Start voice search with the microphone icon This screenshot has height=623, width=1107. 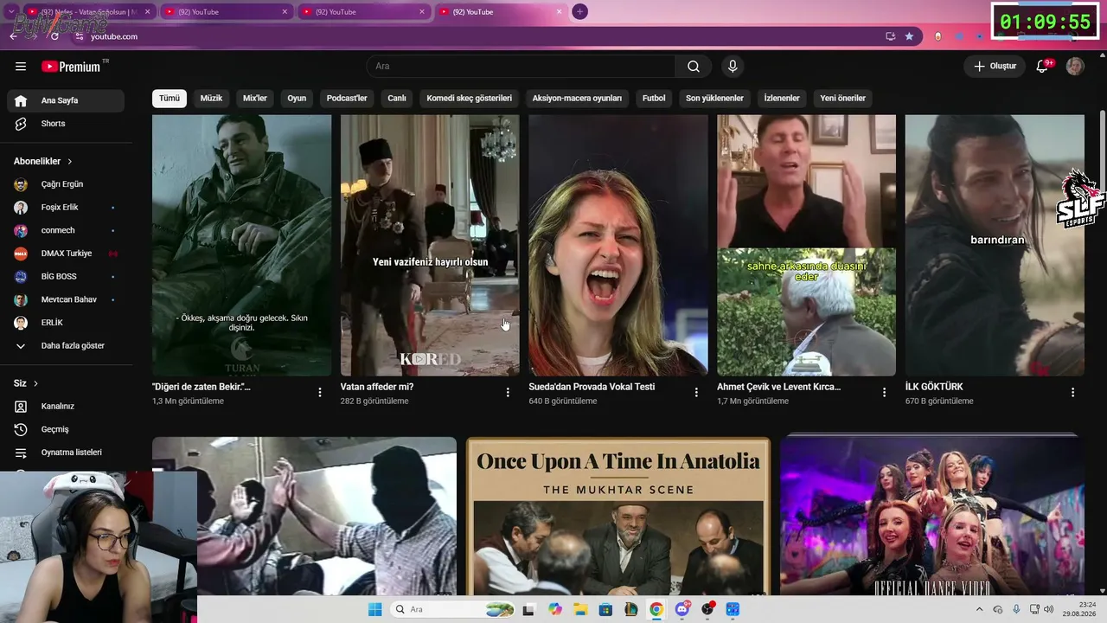pyautogui.click(x=733, y=67)
